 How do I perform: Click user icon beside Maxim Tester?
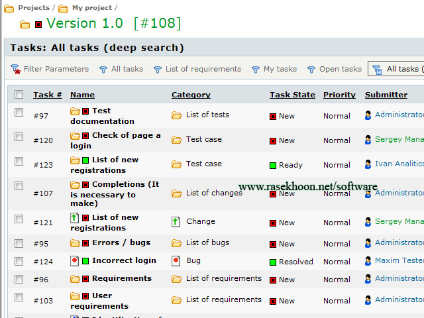368,261
